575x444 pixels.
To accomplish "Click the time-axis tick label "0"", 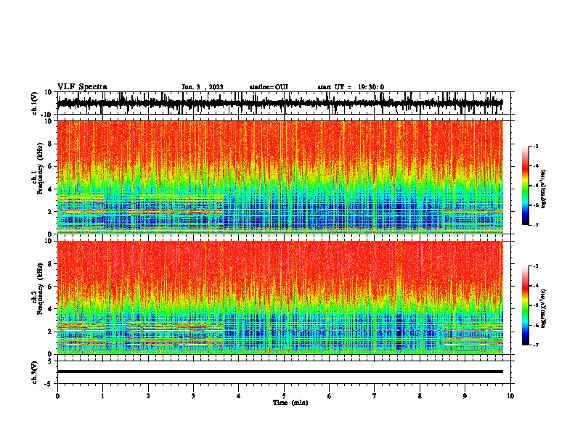I will (x=57, y=396).
